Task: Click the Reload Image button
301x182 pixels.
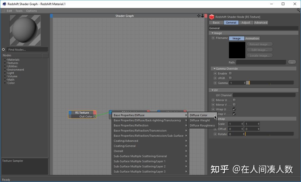Action: 260,44
